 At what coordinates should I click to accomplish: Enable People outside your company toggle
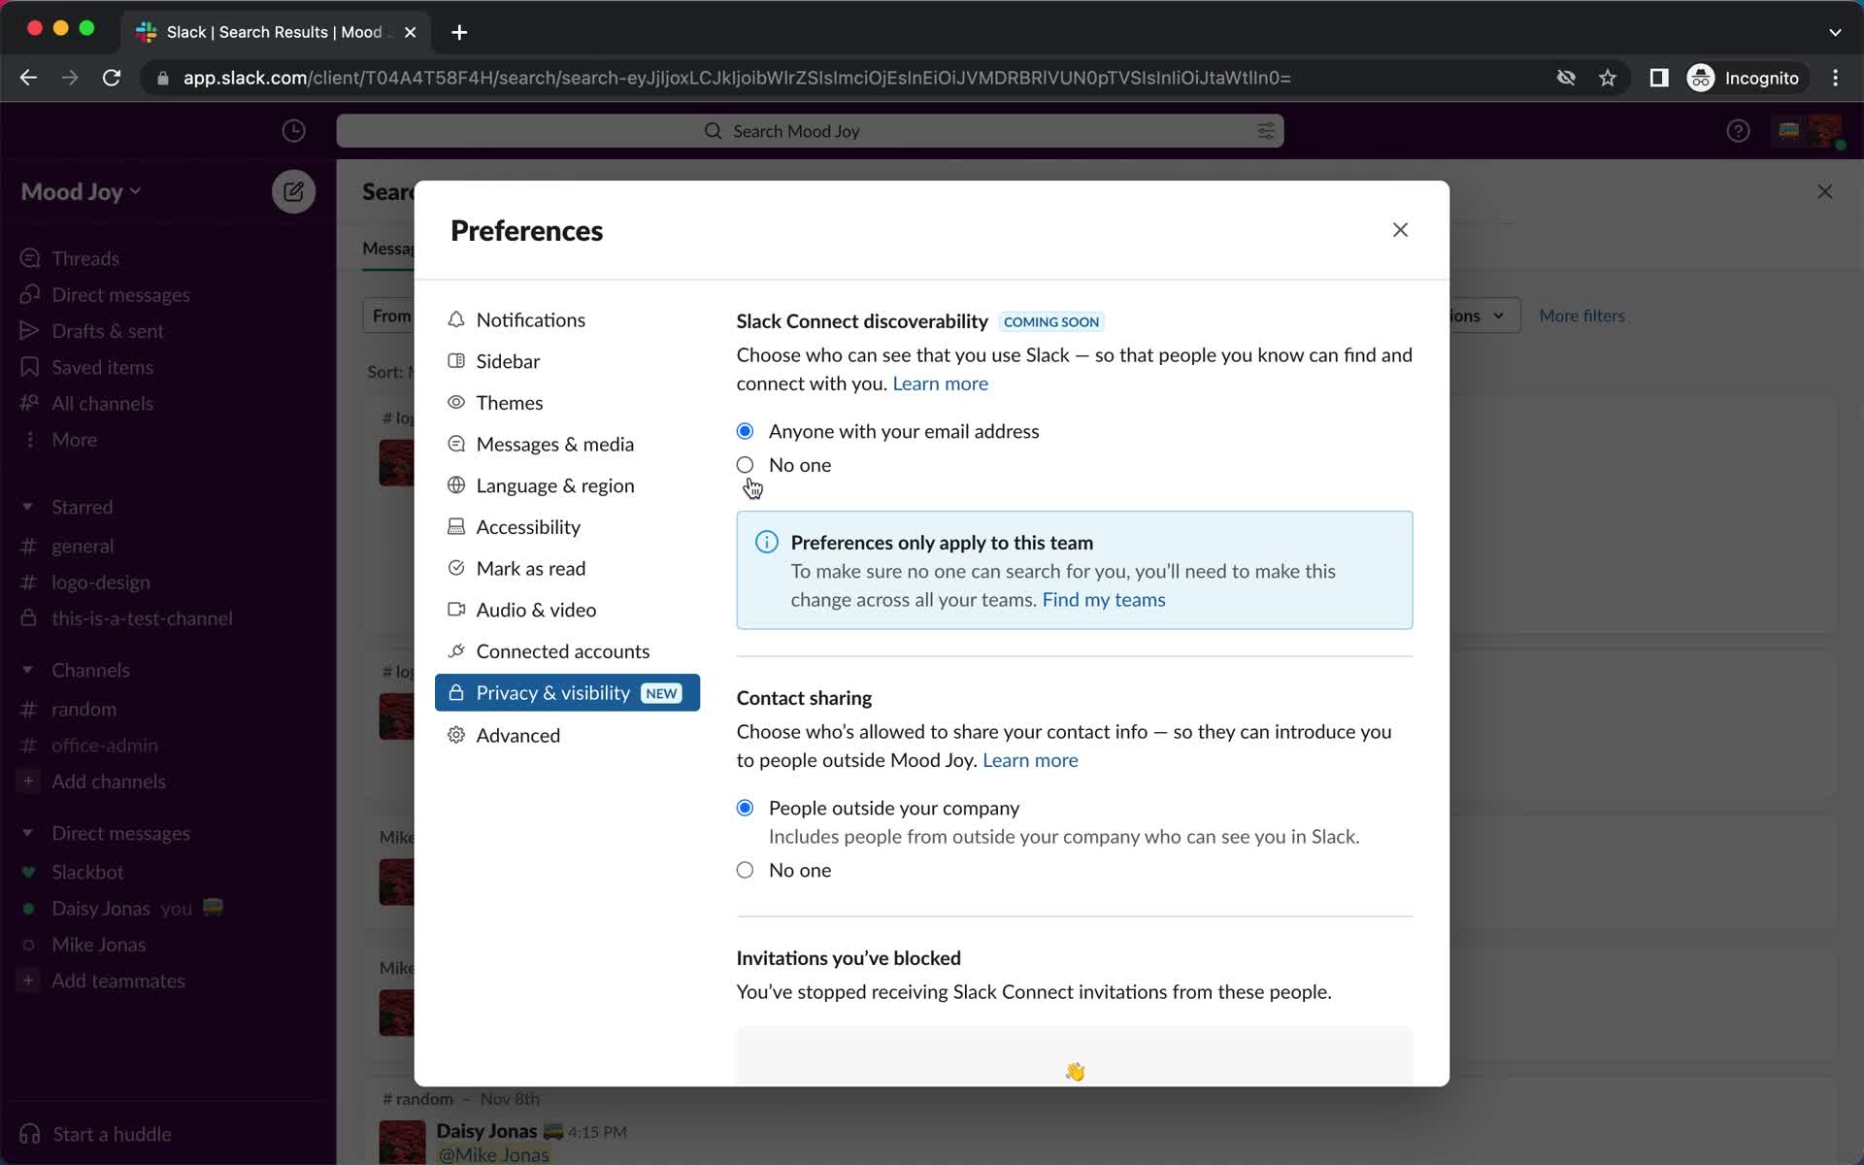click(745, 807)
